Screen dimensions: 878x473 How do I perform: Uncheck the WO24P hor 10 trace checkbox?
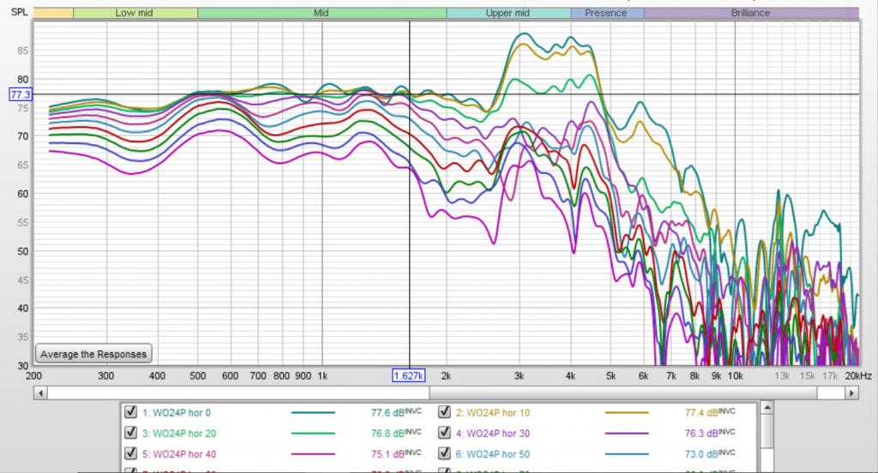pos(444,412)
